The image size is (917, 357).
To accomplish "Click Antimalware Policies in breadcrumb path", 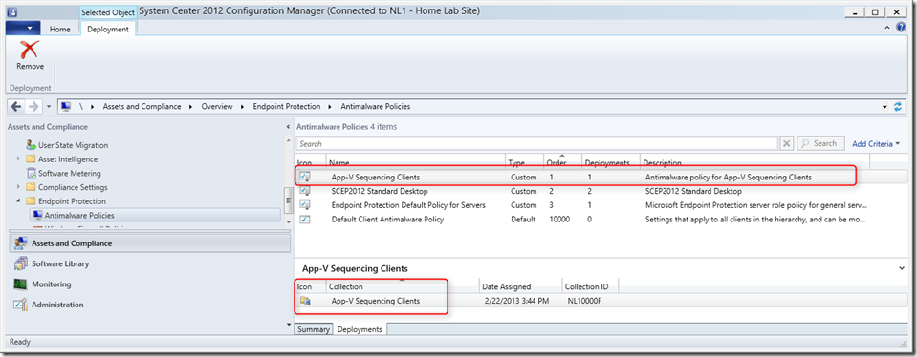I will coord(376,107).
